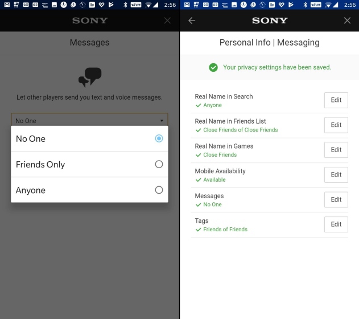Edit the Tags privacy setting
359x319 pixels.
pyautogui.click(x=336, y=224)
